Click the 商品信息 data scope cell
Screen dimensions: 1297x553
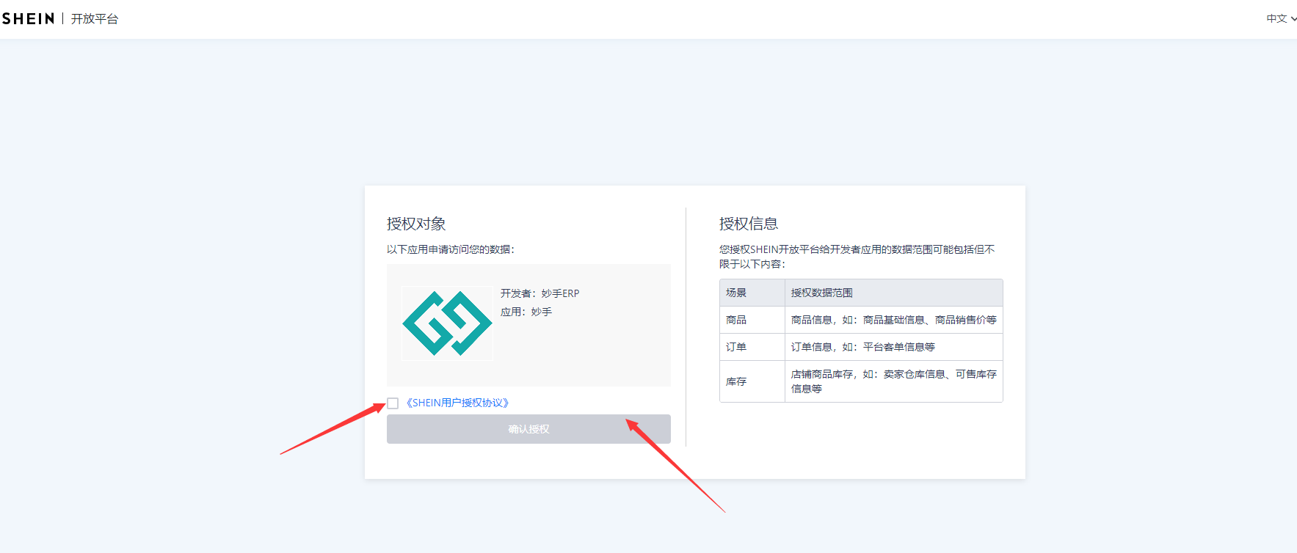click(x=894, y=320)
